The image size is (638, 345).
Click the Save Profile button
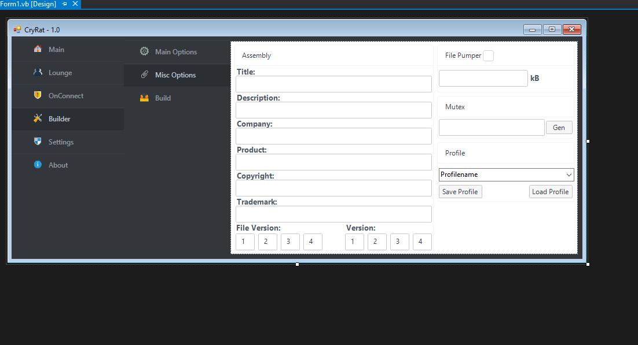[460, 192]
